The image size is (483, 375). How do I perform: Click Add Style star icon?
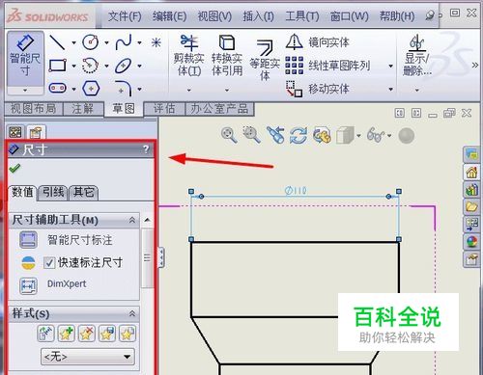pyautogui.click(x=66, y=334)
